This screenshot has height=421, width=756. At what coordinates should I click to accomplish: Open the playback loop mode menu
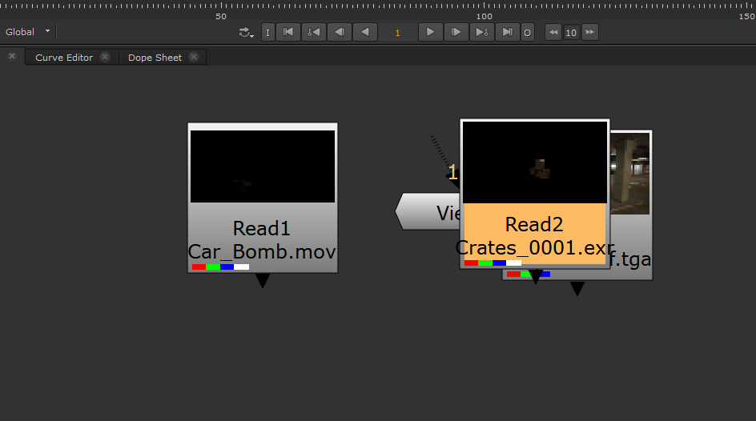246,32
